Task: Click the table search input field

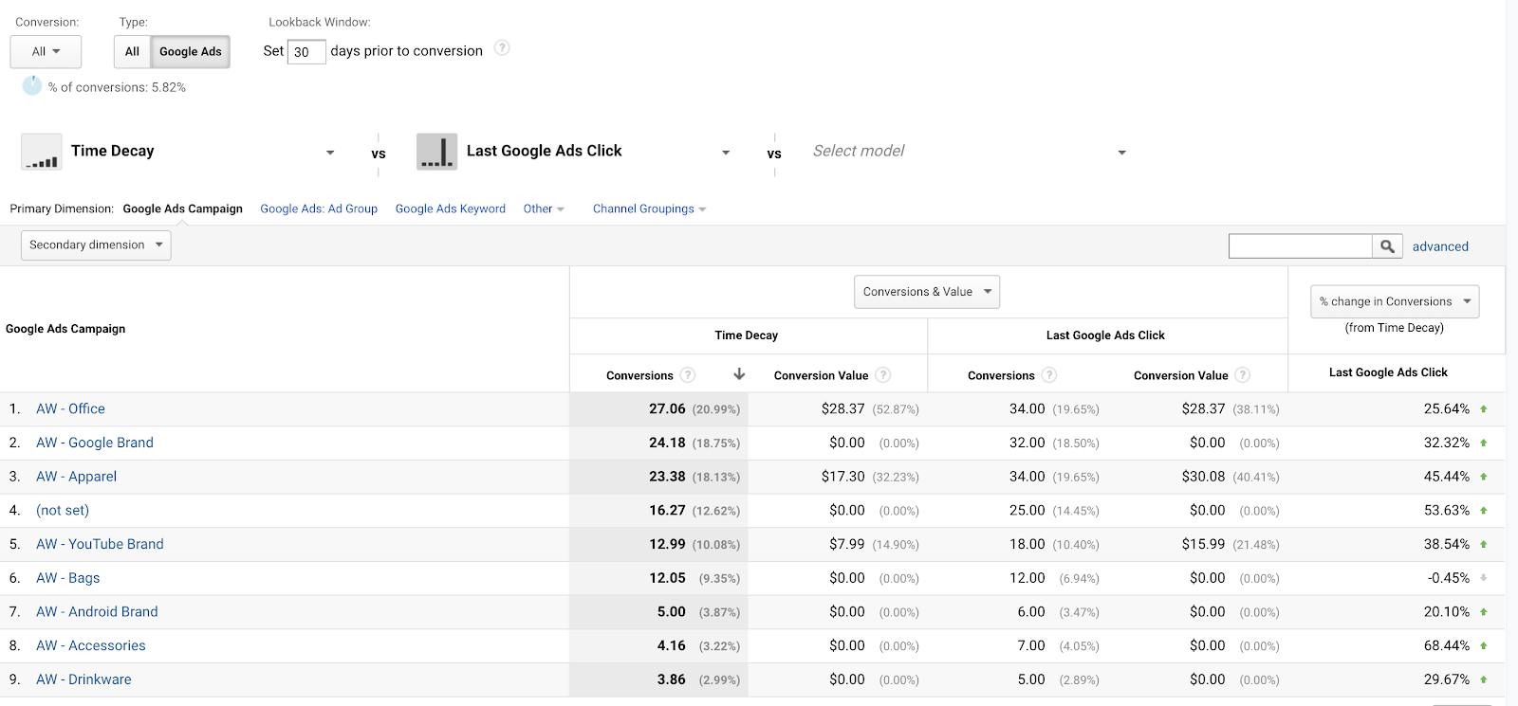Action: 1300,246
